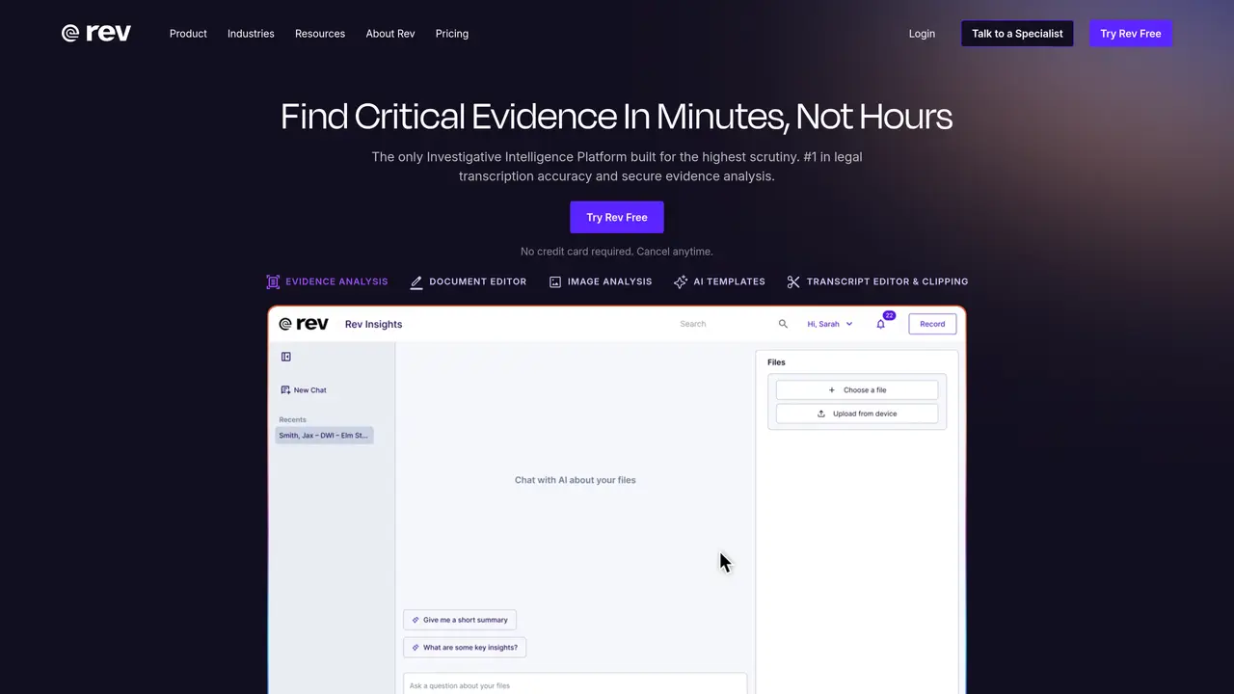Click the center Try Rev Free button
This screenshot has height=694, width=1234.
[617, 217]
